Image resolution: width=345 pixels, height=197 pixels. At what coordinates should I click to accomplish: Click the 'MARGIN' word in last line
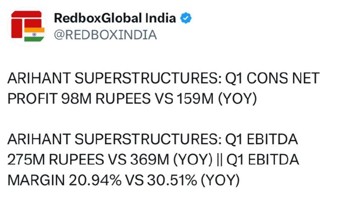[36, 180]
